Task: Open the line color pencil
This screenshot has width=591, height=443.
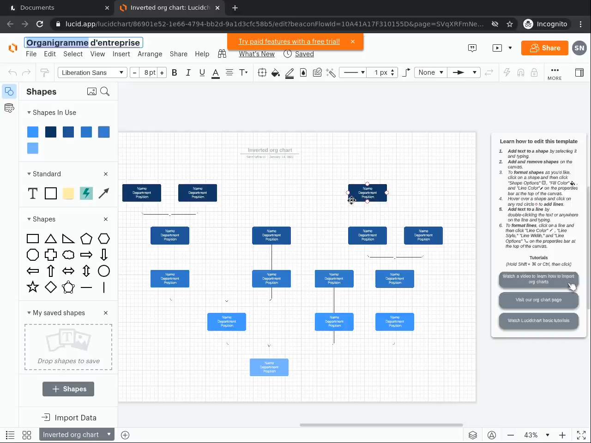Action: click(289, 73)
